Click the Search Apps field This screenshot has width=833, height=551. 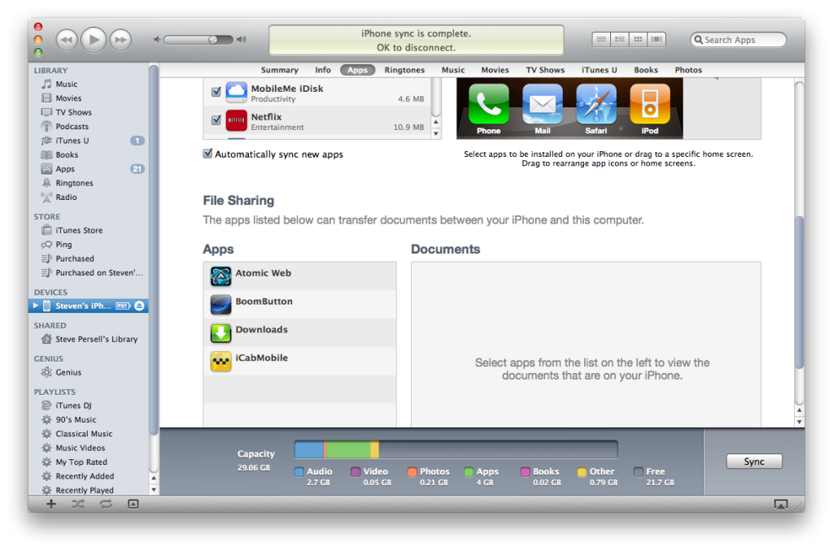pos(739,40)
